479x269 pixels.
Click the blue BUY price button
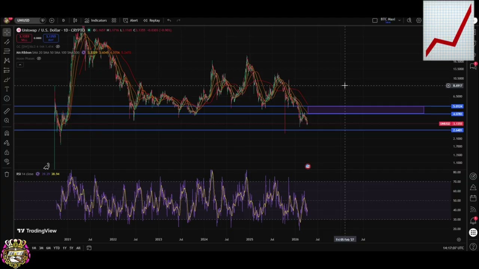(51, 38)
